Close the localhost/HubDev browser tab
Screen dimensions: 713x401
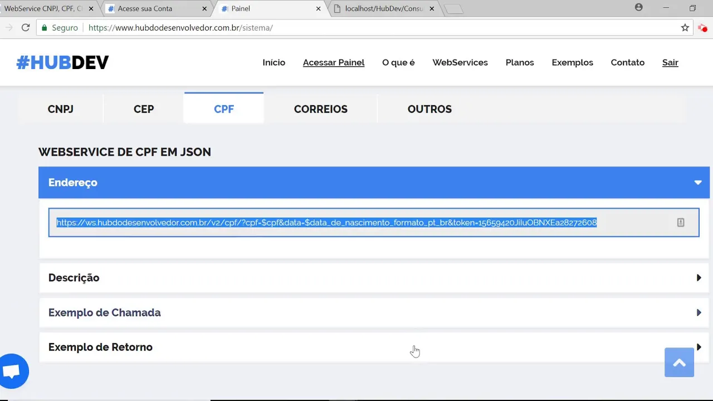pyautogui.click(x=432, y=9)
